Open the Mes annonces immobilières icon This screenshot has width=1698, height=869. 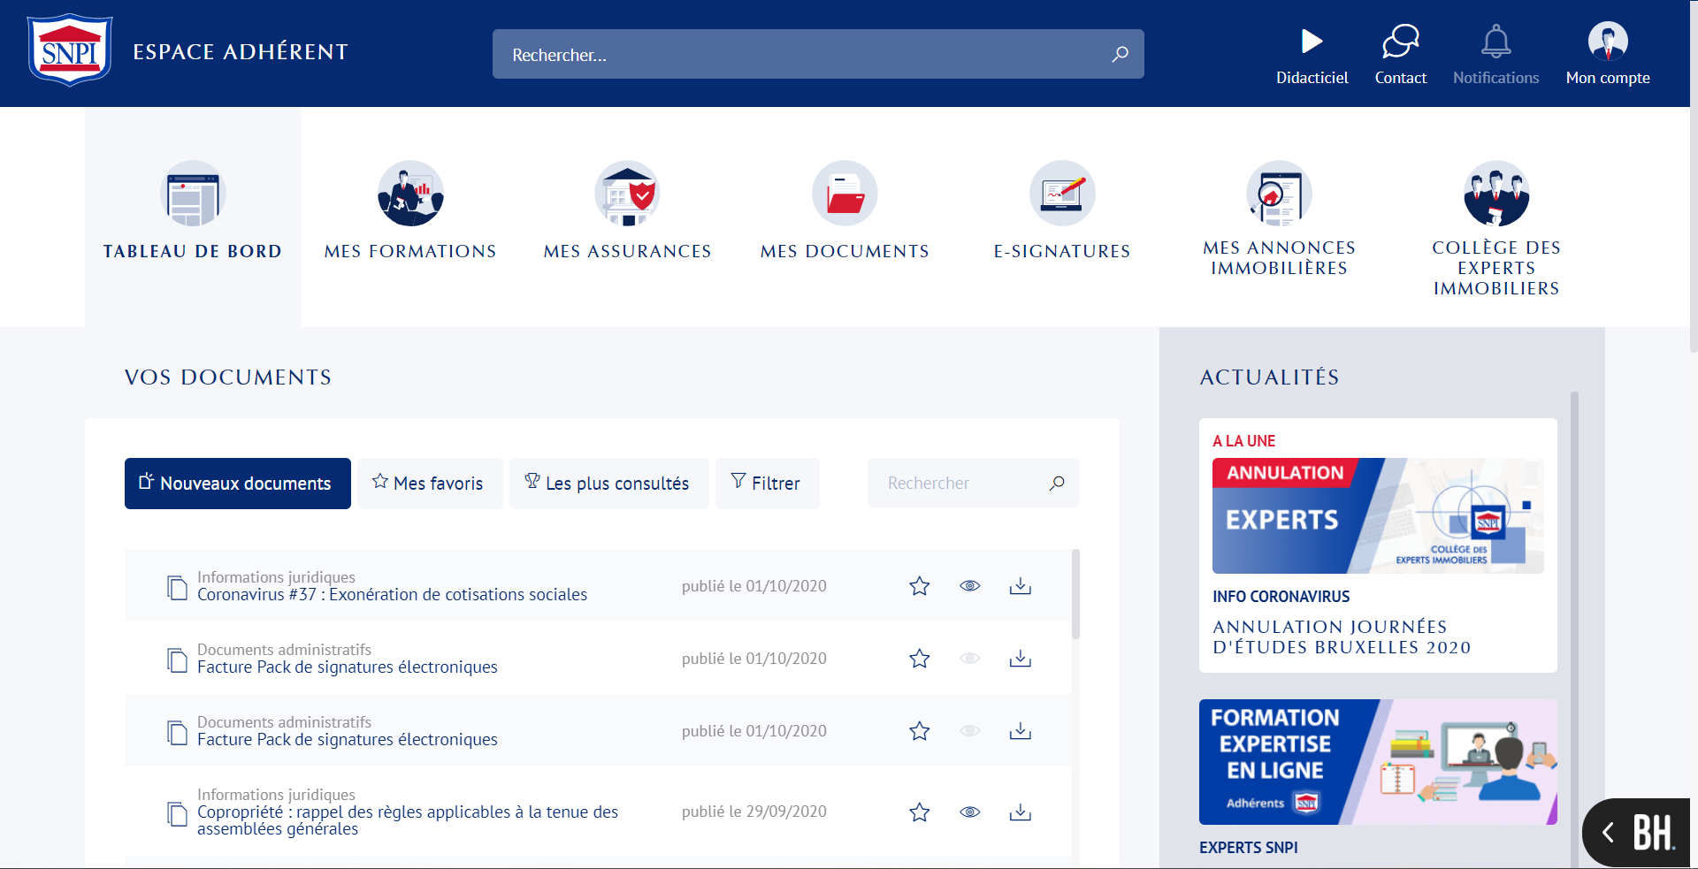pos(1279,194)
